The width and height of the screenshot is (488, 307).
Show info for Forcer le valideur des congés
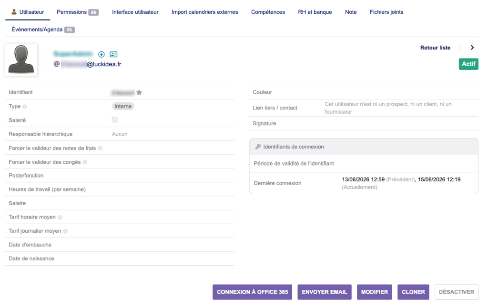tap(85, 162)
